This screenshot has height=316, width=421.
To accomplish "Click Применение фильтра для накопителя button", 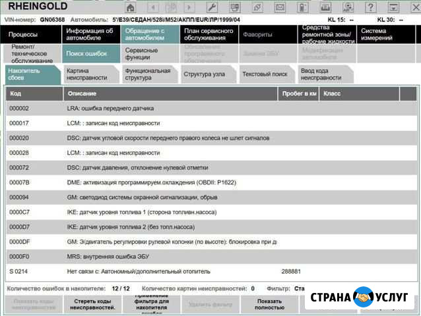I will point(151,305).
